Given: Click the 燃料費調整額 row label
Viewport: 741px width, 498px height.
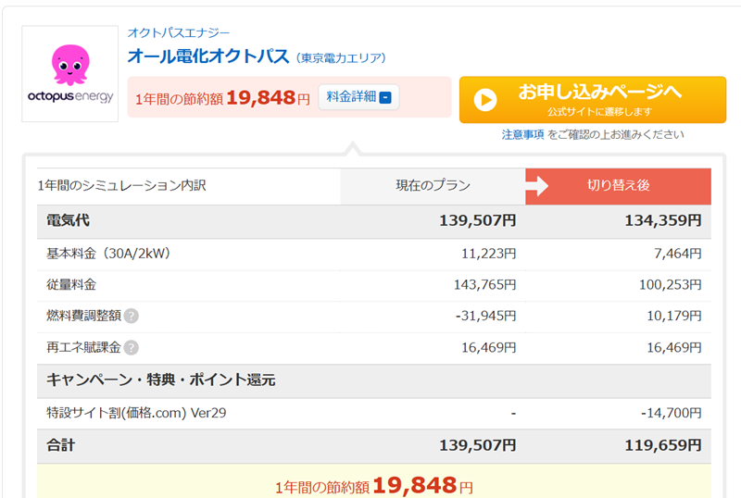Looking at the screenshot, I should click(83, 316).
